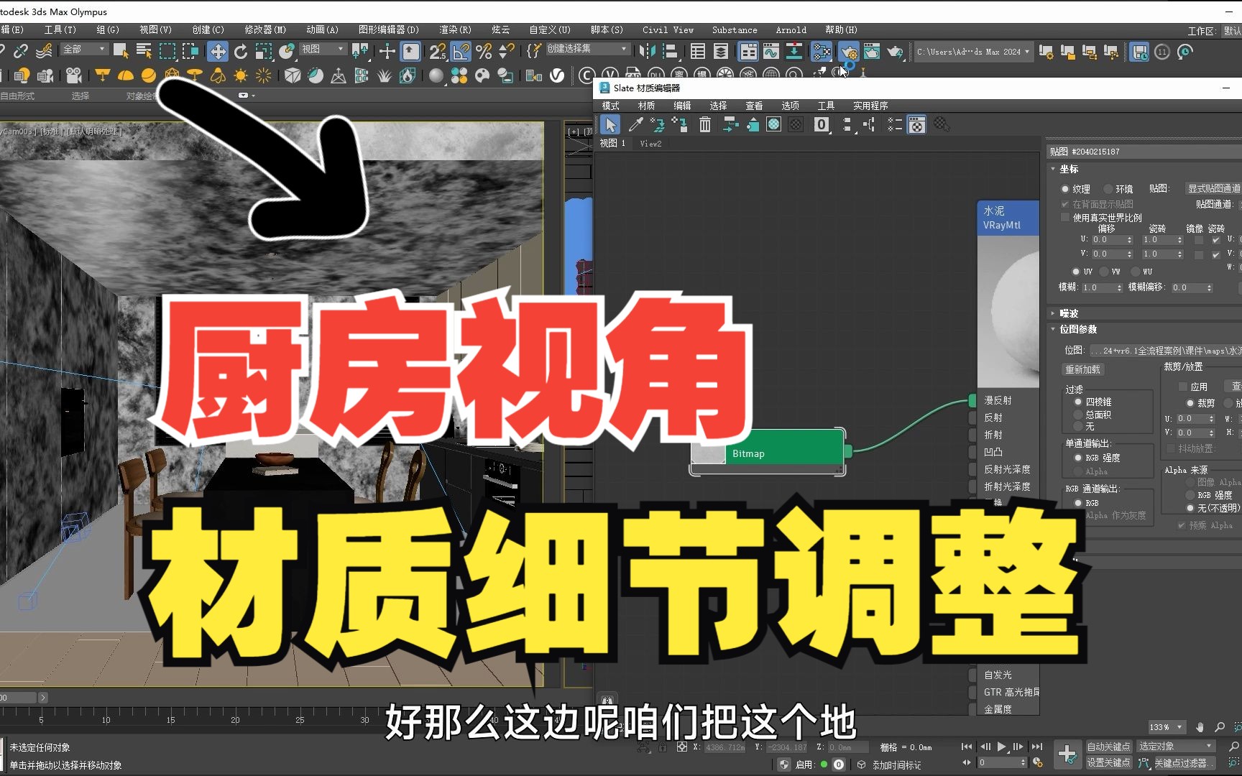Click the 自动关键点 button
This screenshot has width=1242, height=776.
1108,747
